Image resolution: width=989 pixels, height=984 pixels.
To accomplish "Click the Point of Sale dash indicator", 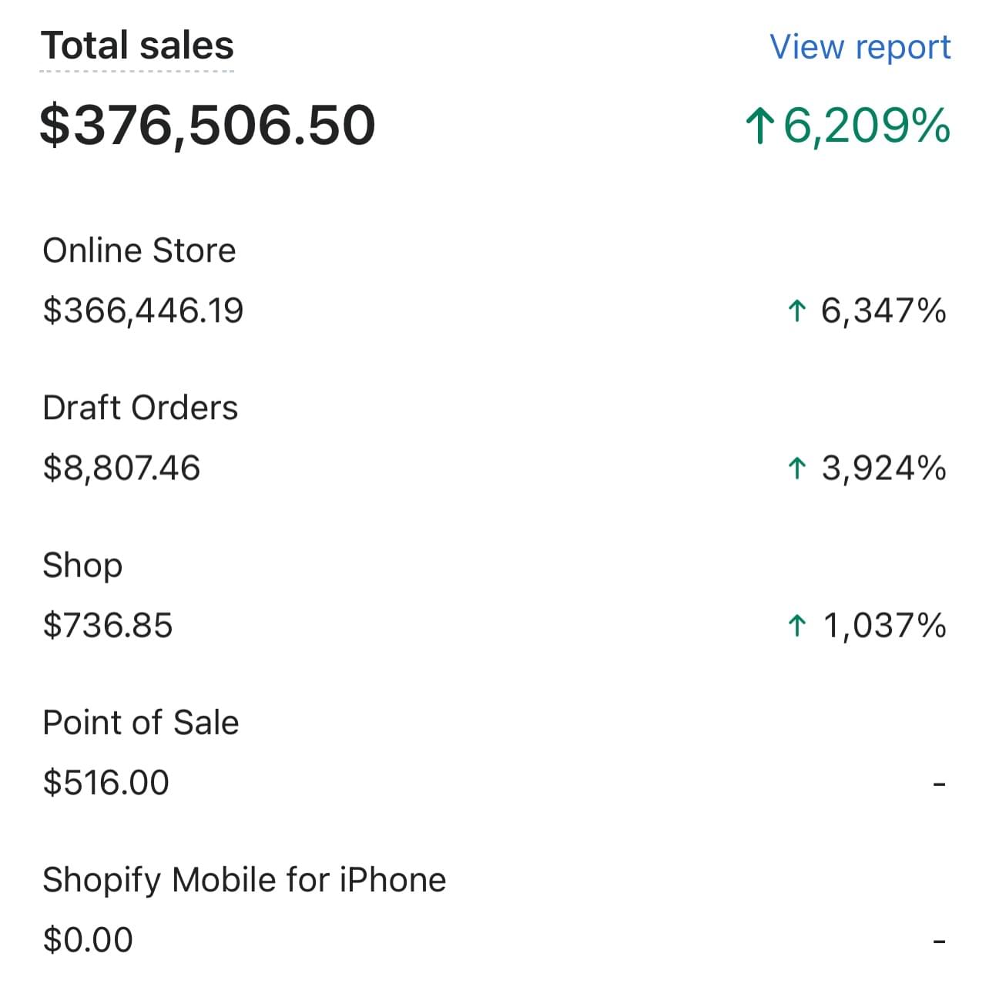I will 938,784.
